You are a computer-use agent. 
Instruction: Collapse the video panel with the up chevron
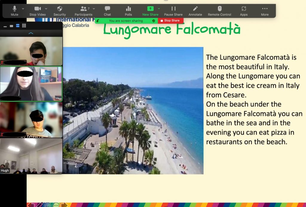[31, 33]
